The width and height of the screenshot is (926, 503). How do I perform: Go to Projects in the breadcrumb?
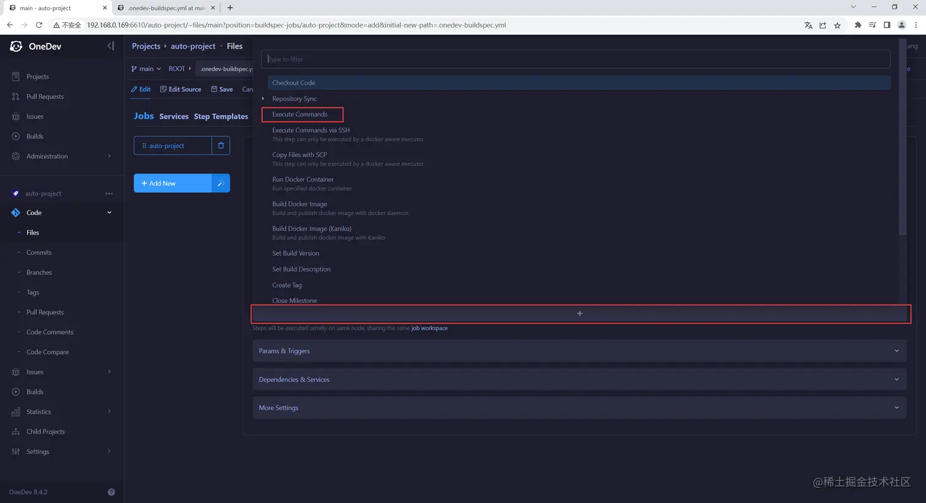146,46
